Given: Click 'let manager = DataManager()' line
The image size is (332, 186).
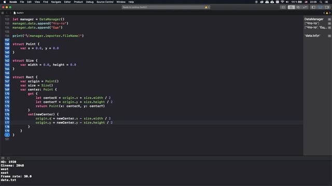Looking at the screenshot, I should pyautogui.click(x=38, y=19).
